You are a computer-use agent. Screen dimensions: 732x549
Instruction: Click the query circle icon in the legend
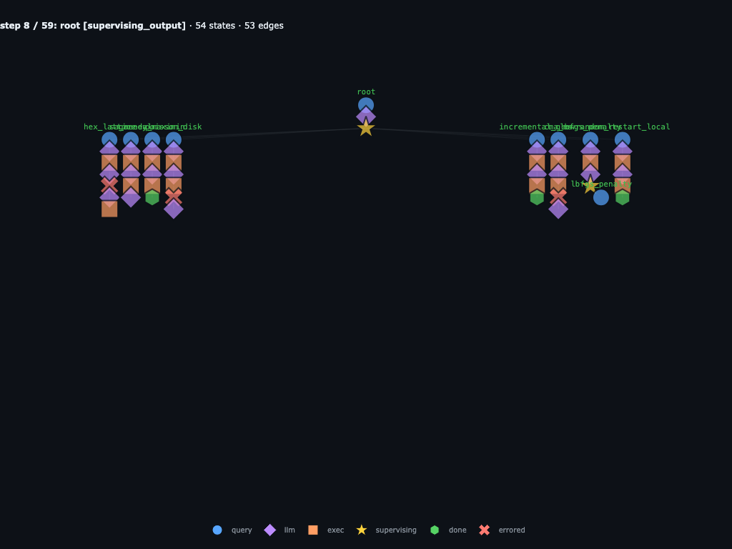click(x=217, y=530)
